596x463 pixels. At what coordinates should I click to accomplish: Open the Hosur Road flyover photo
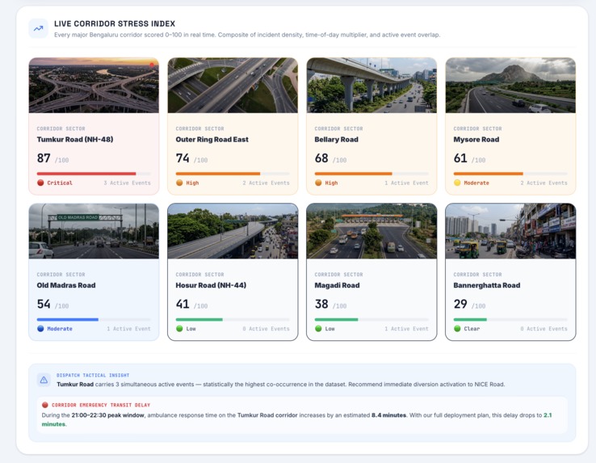233,231
